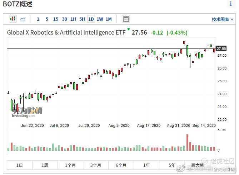Set interval to 5 minutes
This screenshot has height=175, width=239.
pos(47,19)
